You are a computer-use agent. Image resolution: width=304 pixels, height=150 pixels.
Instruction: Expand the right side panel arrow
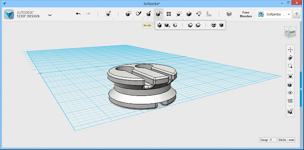click(301, 89)
